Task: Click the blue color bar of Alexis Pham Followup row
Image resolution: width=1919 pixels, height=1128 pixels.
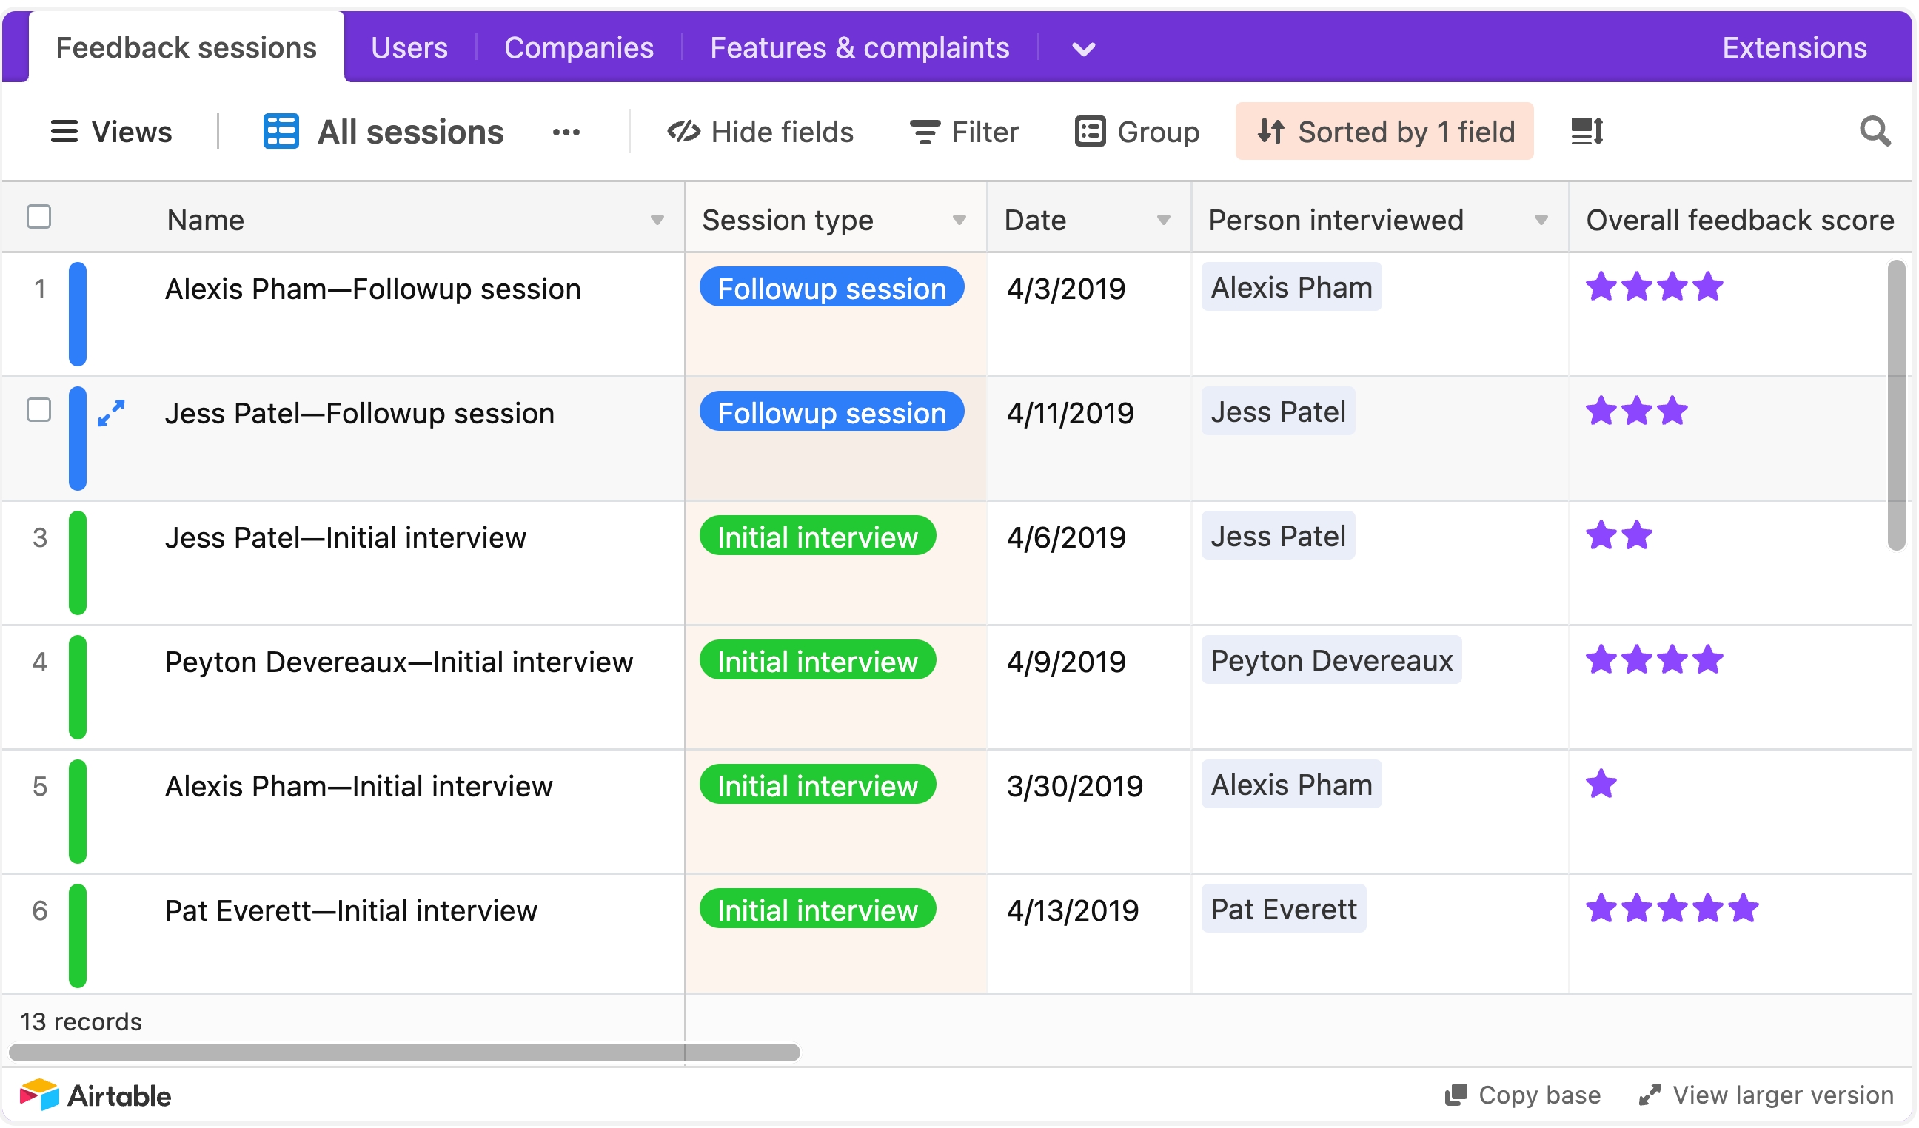Action: [78, 314]
